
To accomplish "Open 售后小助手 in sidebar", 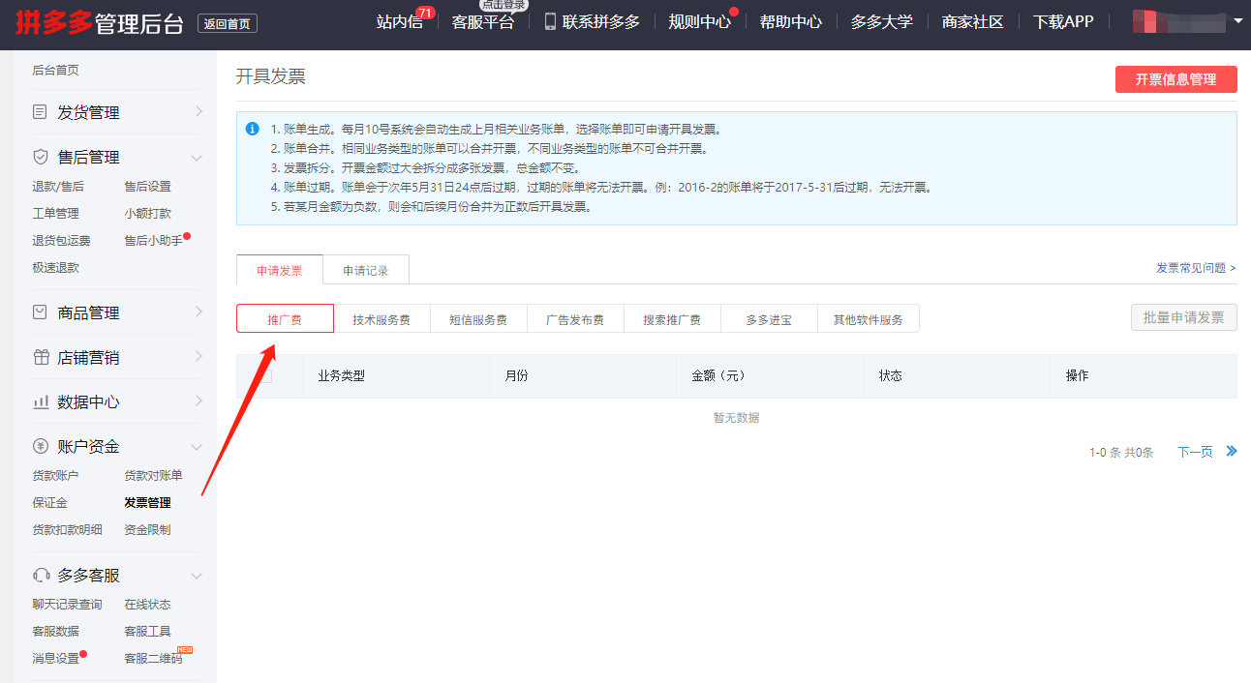I will tap(153, 240).
